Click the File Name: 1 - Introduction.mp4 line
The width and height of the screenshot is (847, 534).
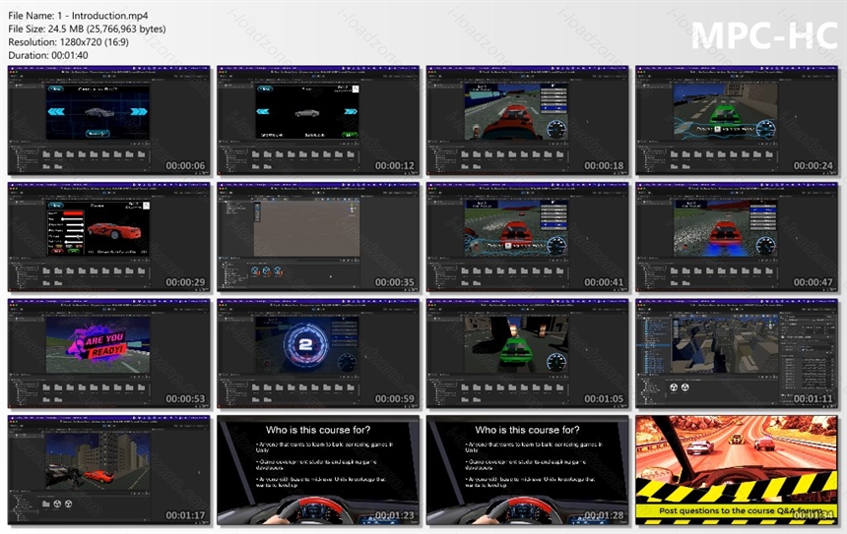point(78,16)
